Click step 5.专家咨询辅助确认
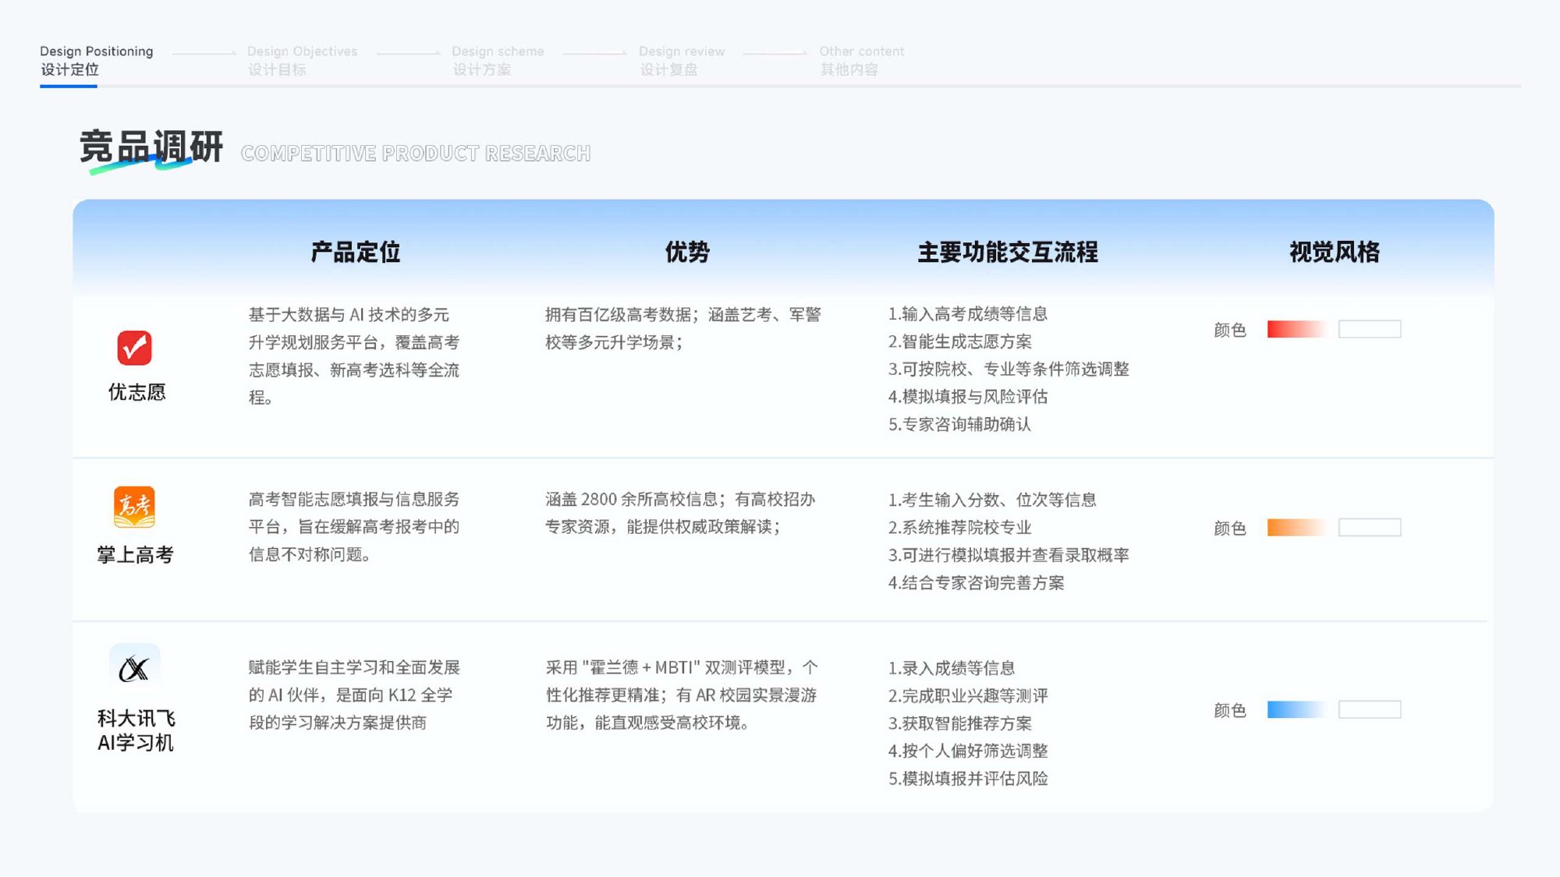Screen dimensions: 1560x877 [x=959, y=424]
